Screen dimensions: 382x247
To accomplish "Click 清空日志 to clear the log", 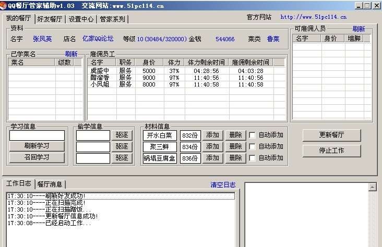I will 223,184.
